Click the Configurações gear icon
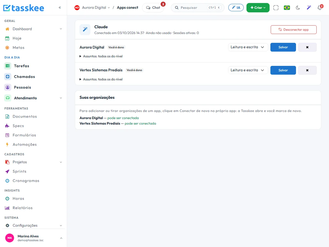This screenshot has height=247, width=329. [x=7, y=225]
